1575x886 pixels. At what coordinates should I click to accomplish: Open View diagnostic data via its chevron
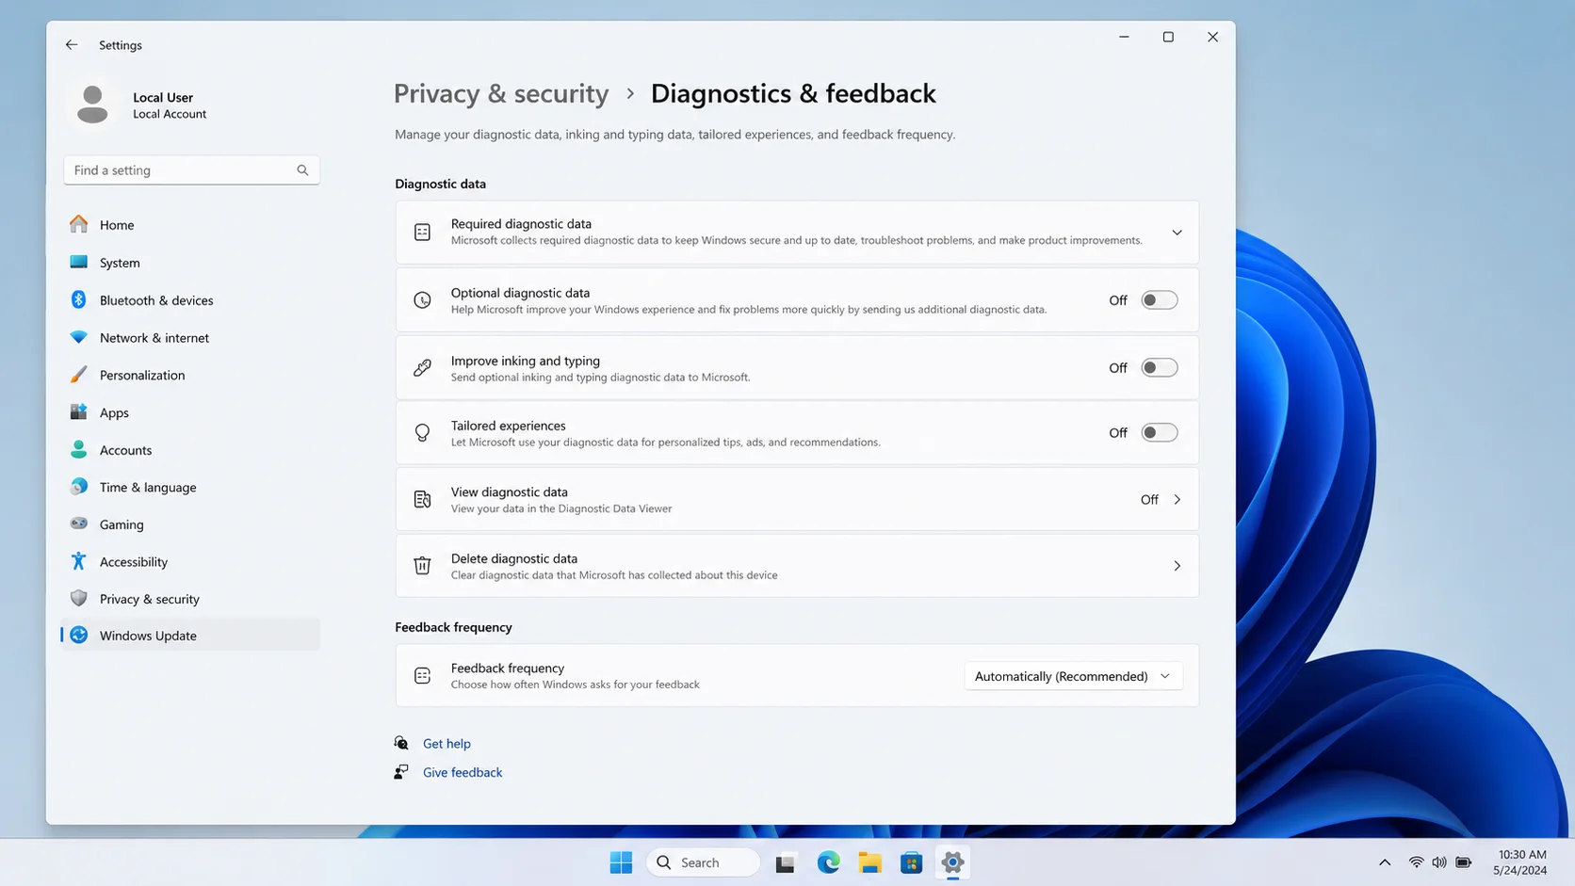[x=1177, y=500]
